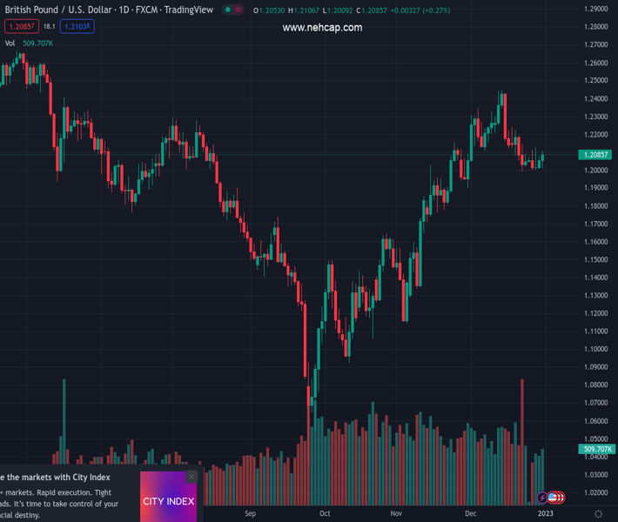Click the Nov label on time axis
This screenshot has height=522, width=618.
click(x=397, y=514)
